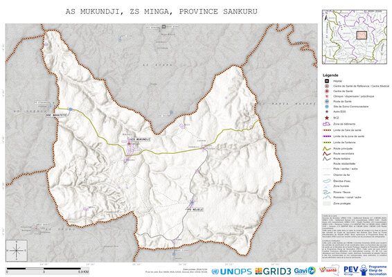Image resolution: width=392 pixels, height=277 pixels.
Task: Click the GRID3 logo
Action: pyautogui.click(x=273, y=271)
